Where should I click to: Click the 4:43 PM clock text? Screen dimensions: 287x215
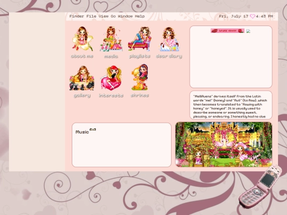click(265, 16)
